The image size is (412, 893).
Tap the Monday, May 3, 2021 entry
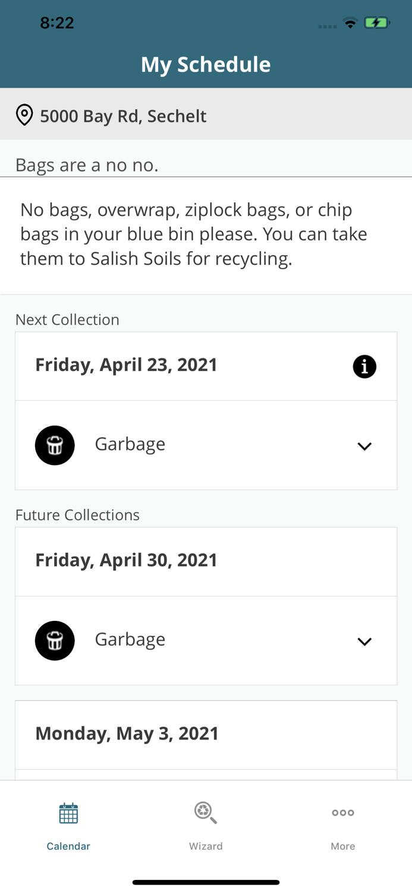127,732
